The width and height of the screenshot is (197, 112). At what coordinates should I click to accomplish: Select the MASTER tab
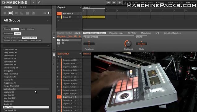pyautogui.click(x=61, y=33)
